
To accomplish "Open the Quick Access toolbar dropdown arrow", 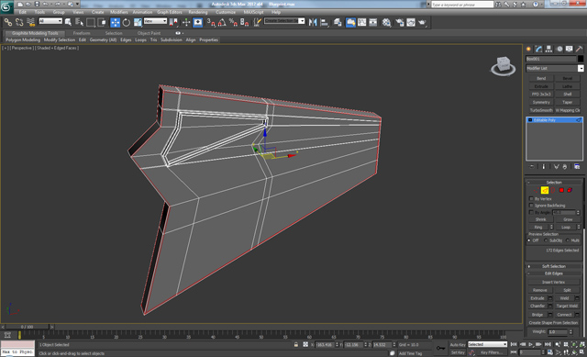I will (x=77, y=4).
